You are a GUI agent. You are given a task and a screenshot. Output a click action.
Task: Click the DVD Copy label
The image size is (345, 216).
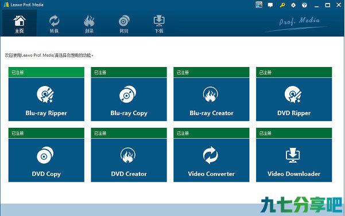point(46,174)
